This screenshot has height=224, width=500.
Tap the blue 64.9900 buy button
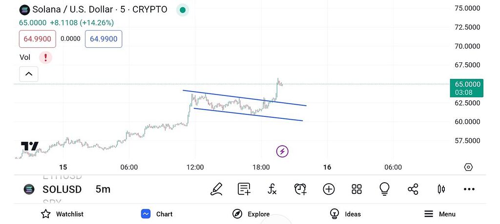104,39
